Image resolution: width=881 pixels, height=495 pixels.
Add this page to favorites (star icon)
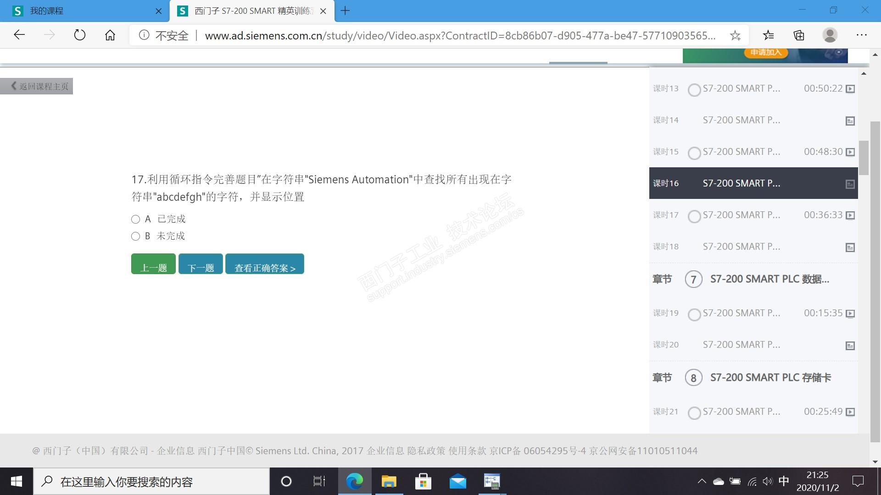coord(735,35)
